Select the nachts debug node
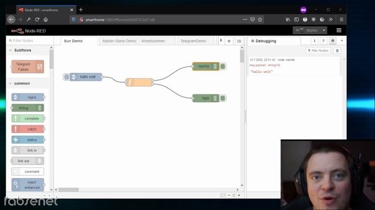The image size is (375, 210). [x=206, y=66]
